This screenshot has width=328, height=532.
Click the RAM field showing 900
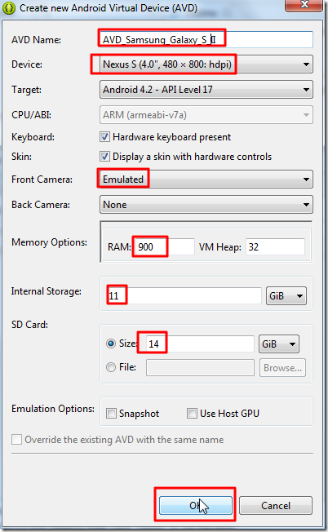(x=165, y=246)
